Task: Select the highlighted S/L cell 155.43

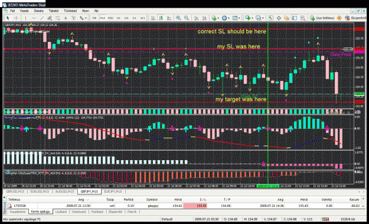Action: pyautogui.click(x=195, y=206)
